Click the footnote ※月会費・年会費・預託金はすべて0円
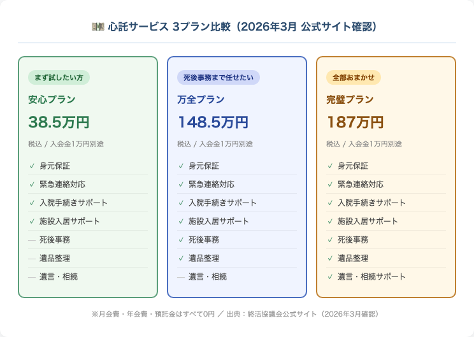The height and width of the screenshot is (337, 474). (154, 314)
